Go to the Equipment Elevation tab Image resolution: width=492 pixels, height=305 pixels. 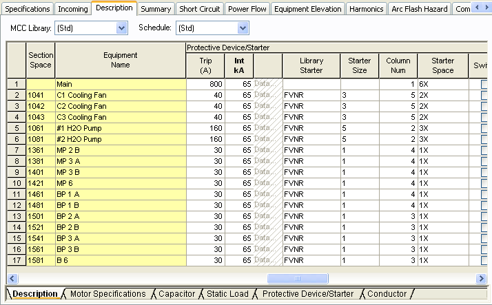[307, 9]
